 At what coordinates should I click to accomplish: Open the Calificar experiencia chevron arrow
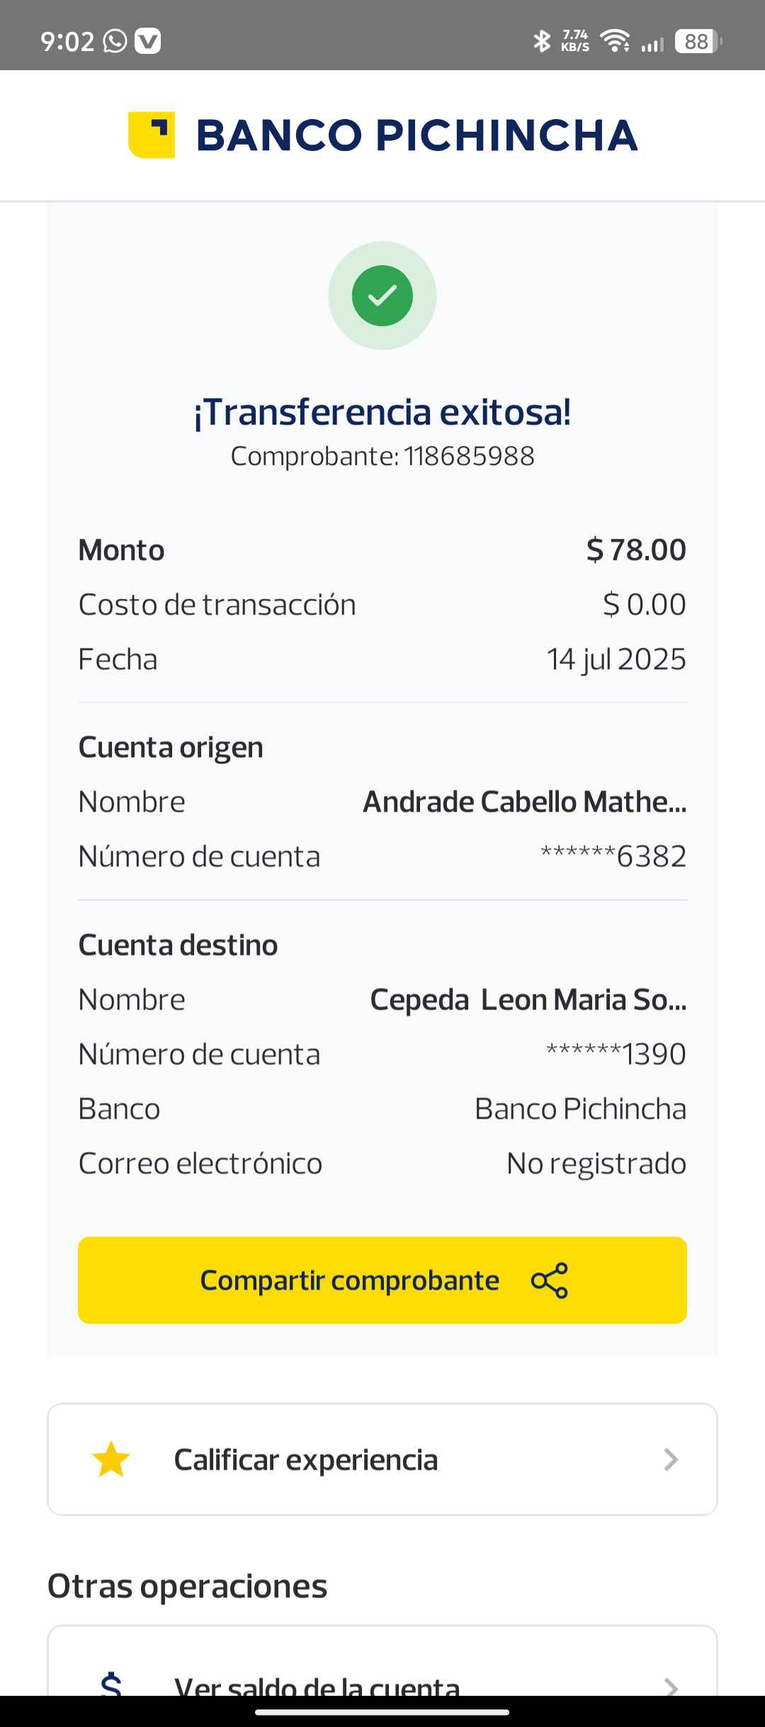(x=670, y=1460)
